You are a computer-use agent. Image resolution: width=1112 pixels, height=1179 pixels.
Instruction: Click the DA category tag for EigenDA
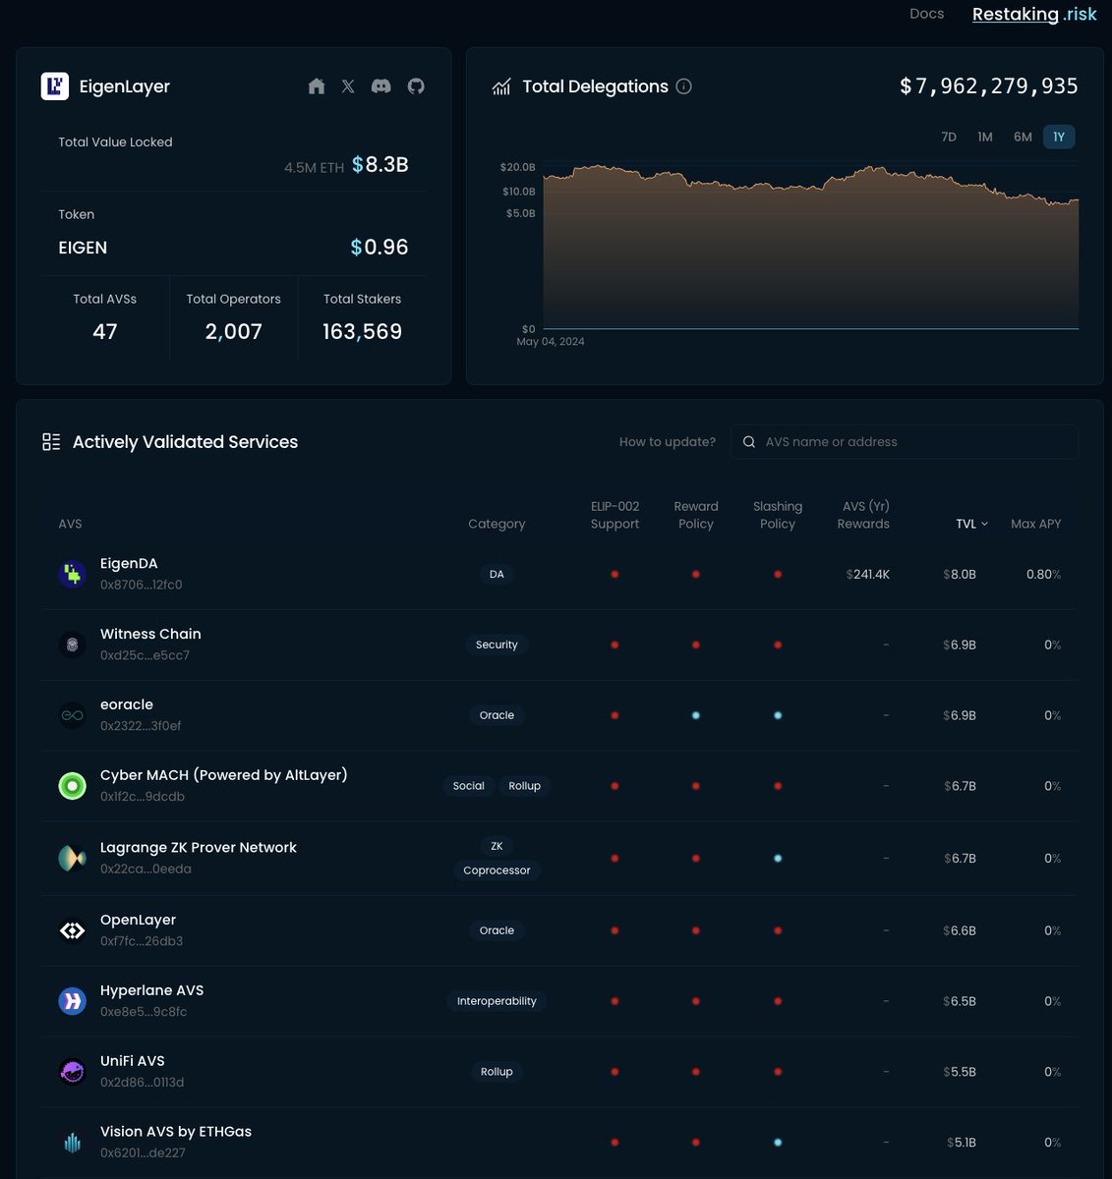point(497,574)
